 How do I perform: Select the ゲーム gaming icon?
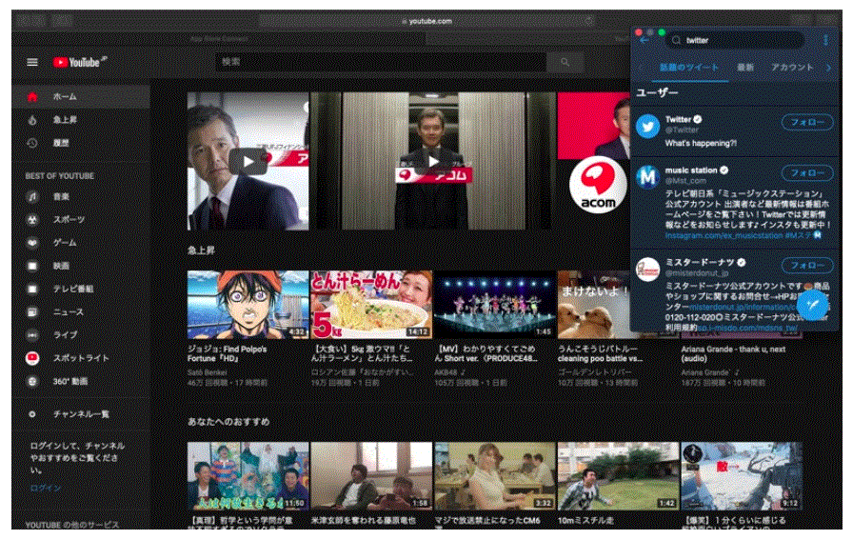[x=32, y=242]
